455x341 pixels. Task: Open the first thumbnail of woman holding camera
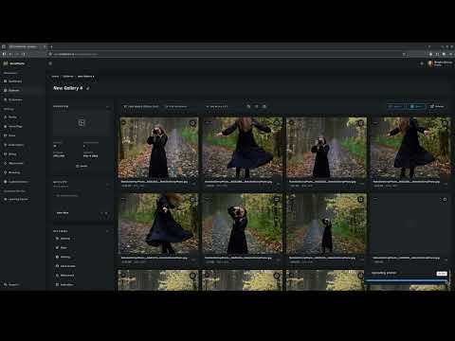[x=158, y=148]
